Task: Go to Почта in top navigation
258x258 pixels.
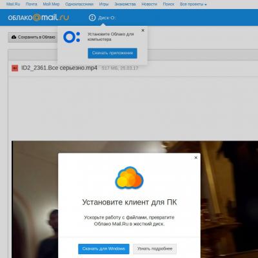Action: click(x=32, y=4)
